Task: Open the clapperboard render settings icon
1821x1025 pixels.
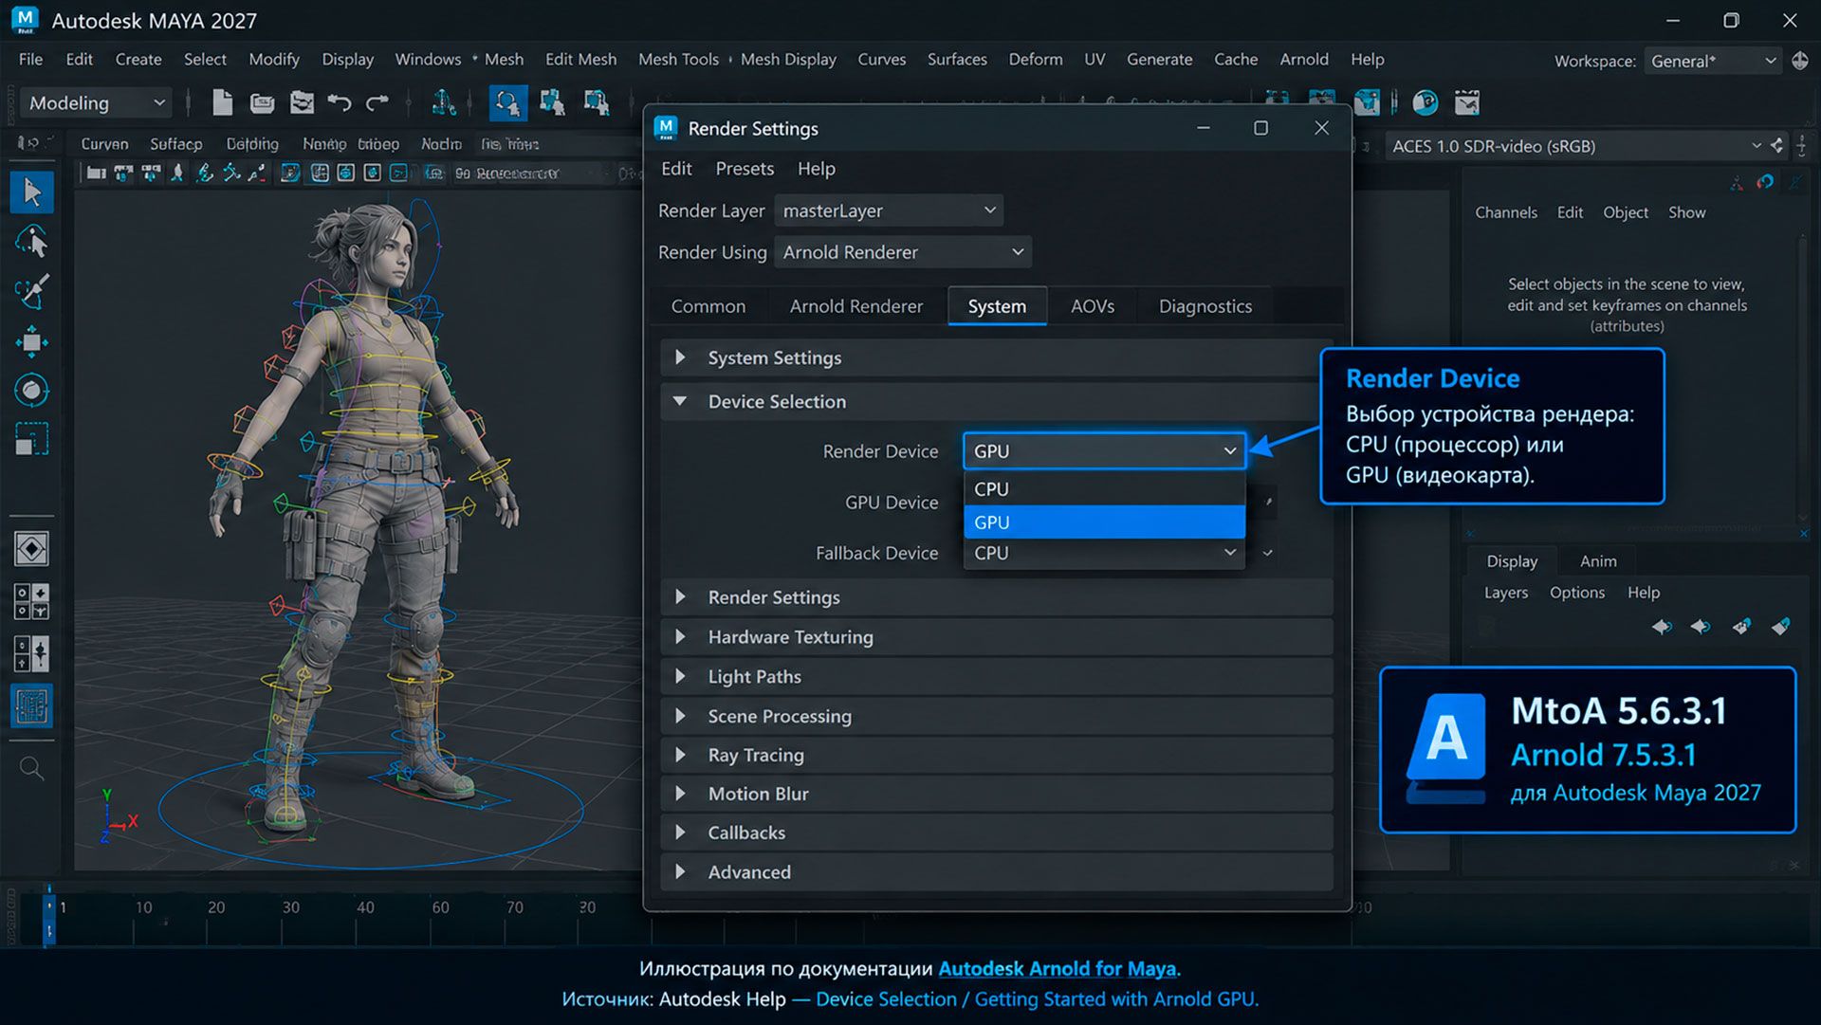Action: 1467,102
